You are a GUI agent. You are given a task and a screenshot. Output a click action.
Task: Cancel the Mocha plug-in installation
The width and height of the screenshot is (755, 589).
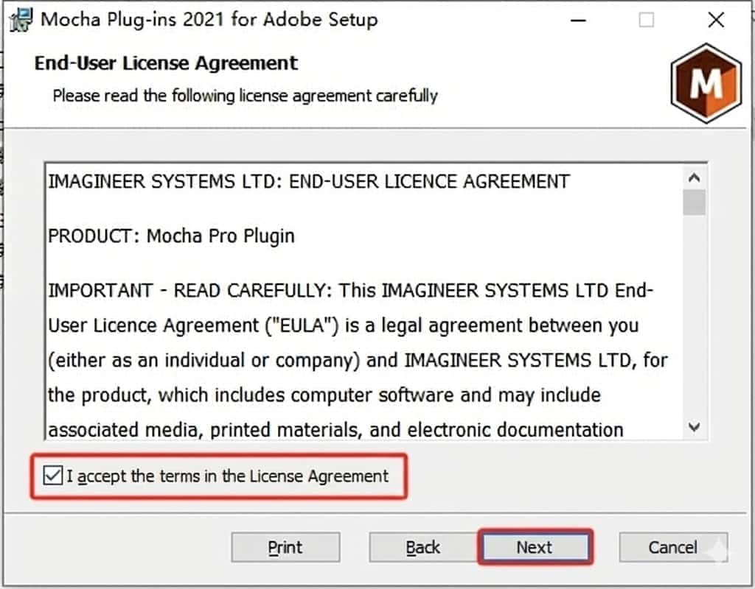coord(672,548)
